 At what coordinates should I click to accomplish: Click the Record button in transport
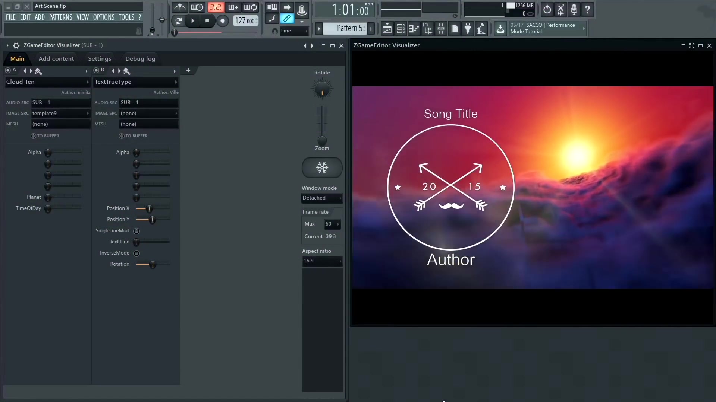pyautogui.click(x=223, y=21)
